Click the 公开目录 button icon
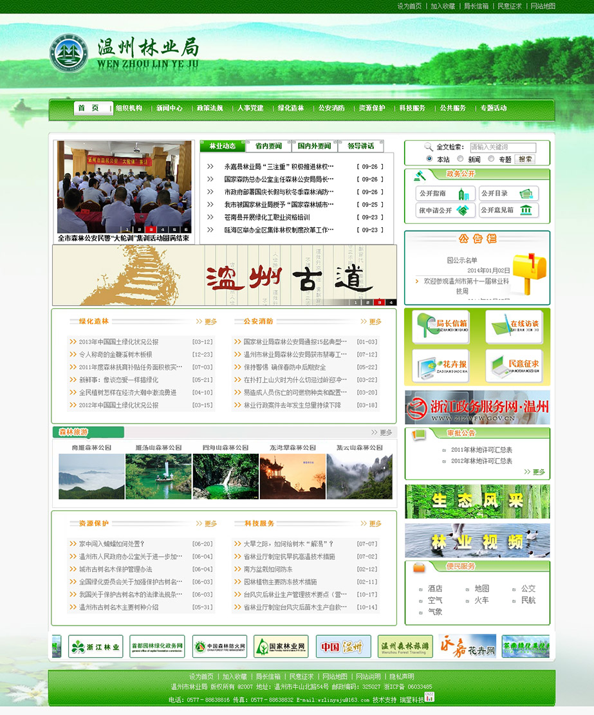Viewport: 594px width, 715px height. 526,194
